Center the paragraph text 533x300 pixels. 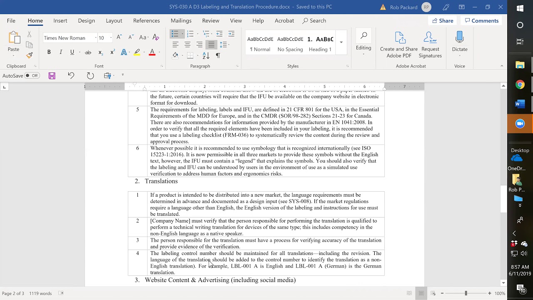point(187,45)
